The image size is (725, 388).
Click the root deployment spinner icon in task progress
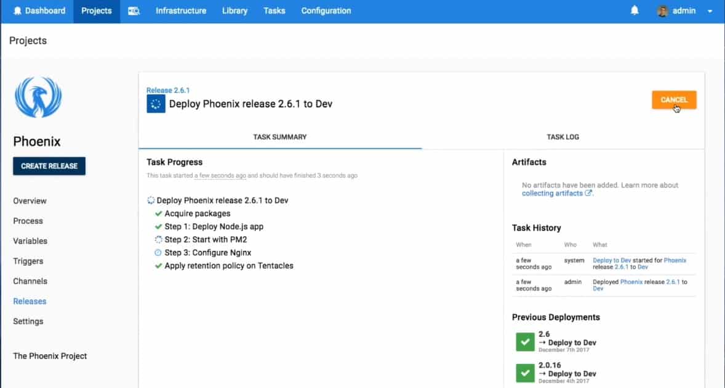pos(151,200)
